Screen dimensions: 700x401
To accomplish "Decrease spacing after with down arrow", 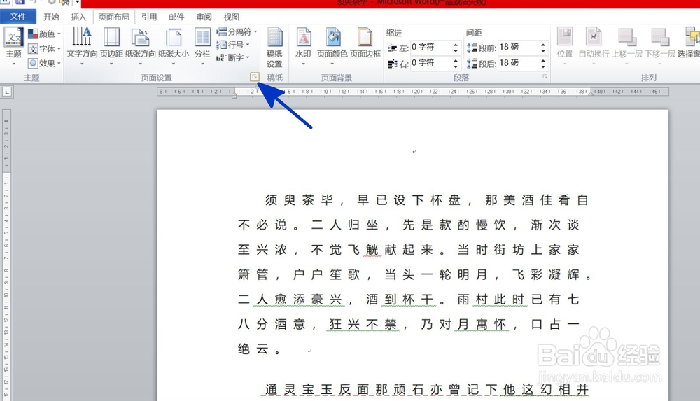I will [x=543, y=66].
